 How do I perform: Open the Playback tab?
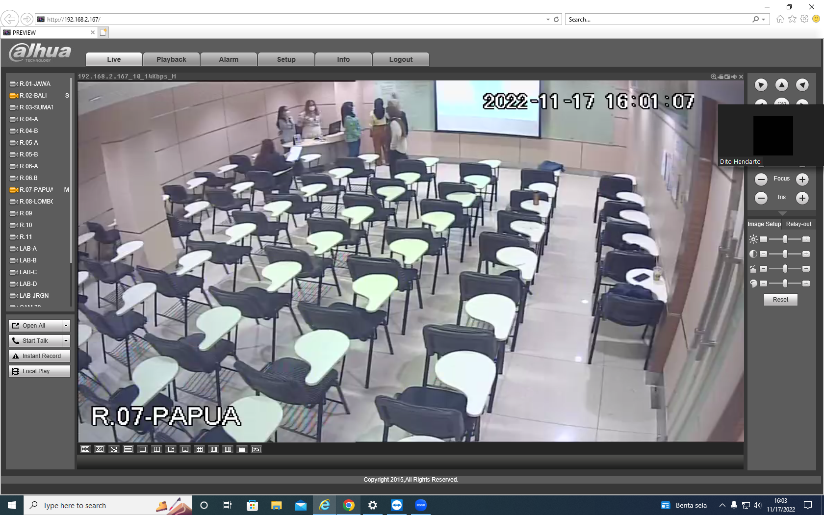[x=171, y=59]
